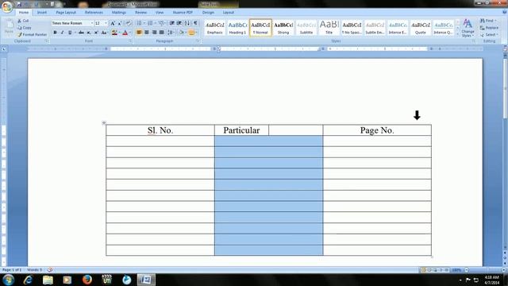Click the Bullets list icon

[140, 23]
